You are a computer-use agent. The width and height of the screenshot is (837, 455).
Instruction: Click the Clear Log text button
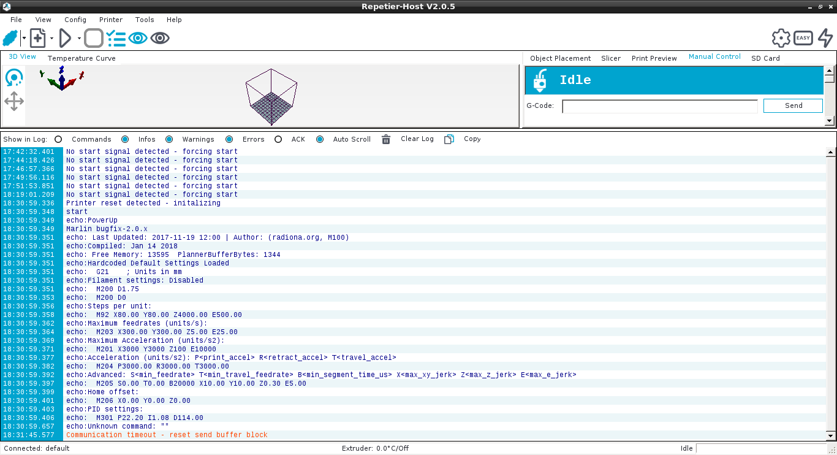pyautogui.click(x=417, y=139)
